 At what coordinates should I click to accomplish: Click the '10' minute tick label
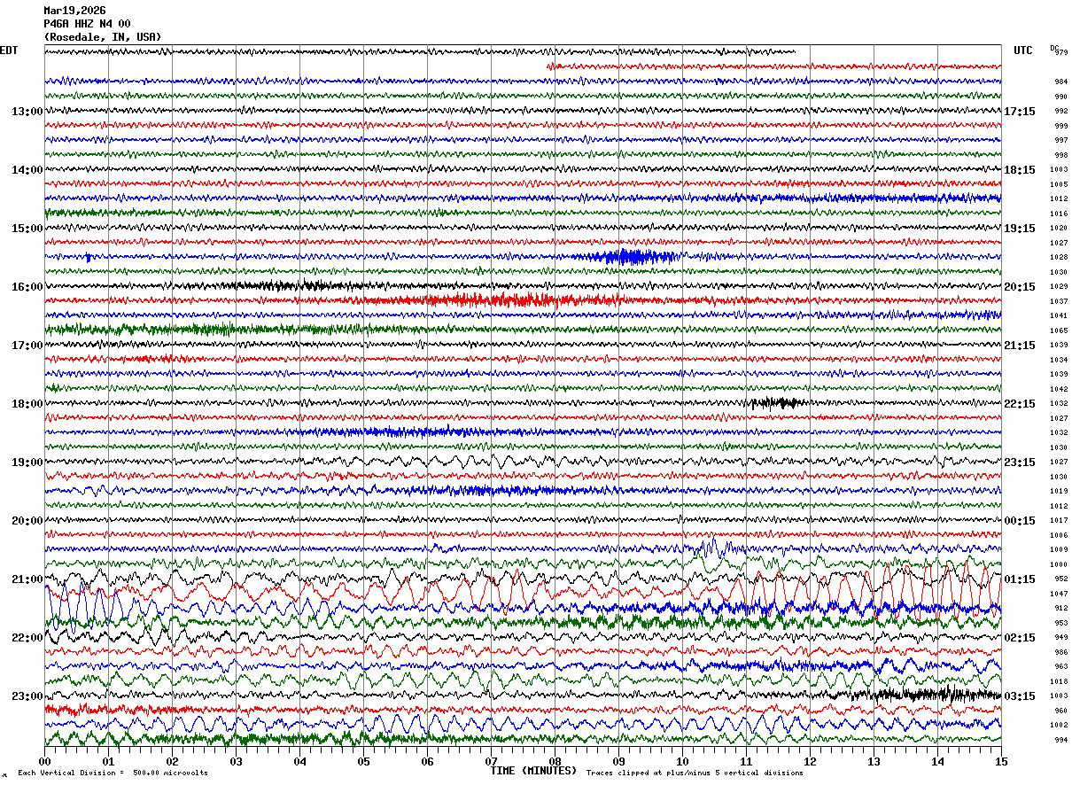[682, 761]
